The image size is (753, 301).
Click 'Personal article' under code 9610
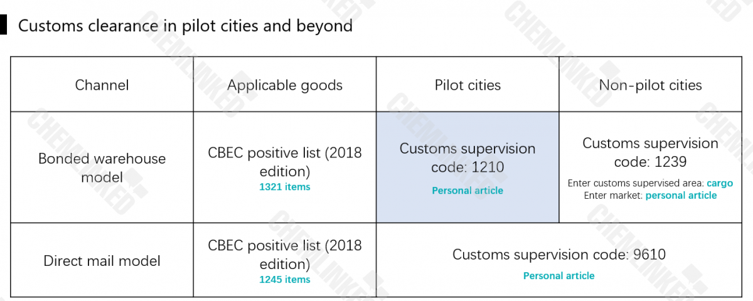tap(558, 276)
